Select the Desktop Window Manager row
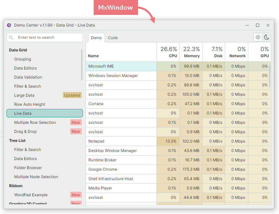Screen dimensions: 279x214 point(178,151)
